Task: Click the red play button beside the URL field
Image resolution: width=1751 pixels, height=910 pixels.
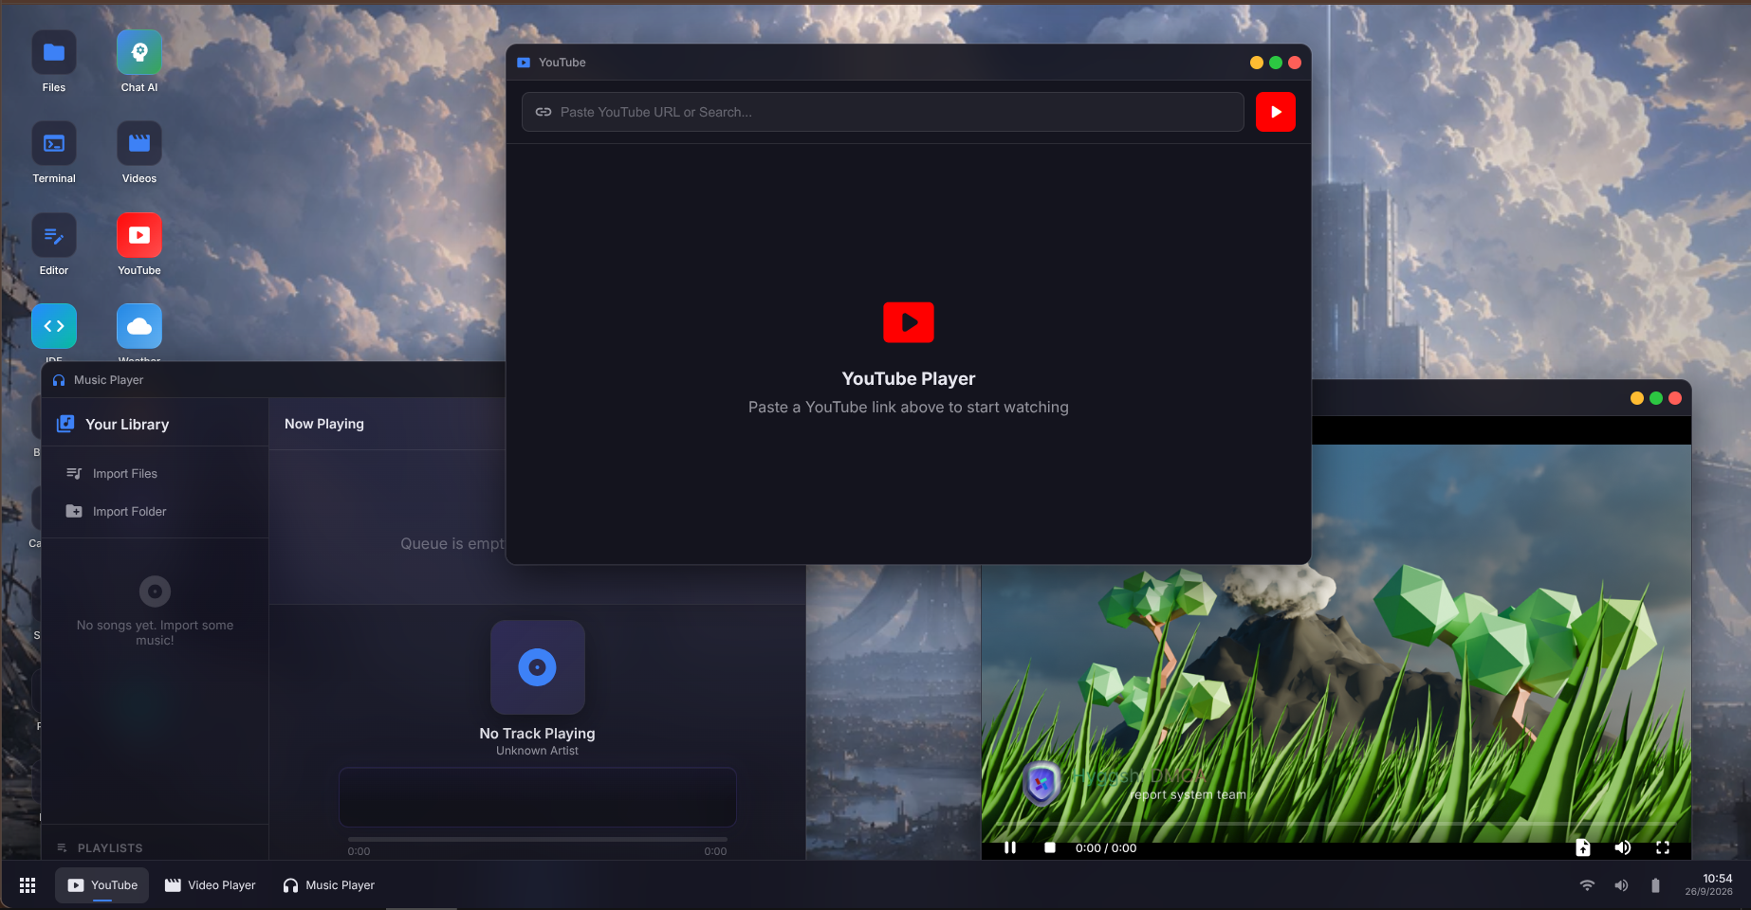Action: point(1276,112)
